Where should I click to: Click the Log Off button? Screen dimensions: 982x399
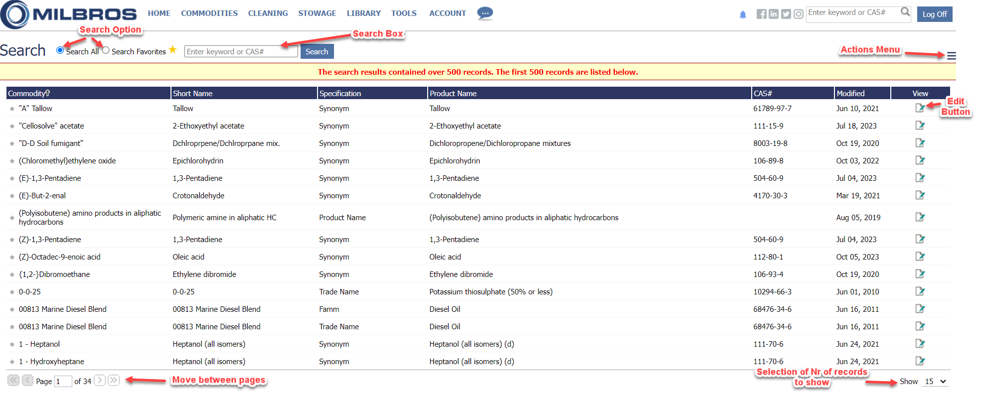pyautogui.click(x=934, y=14)
